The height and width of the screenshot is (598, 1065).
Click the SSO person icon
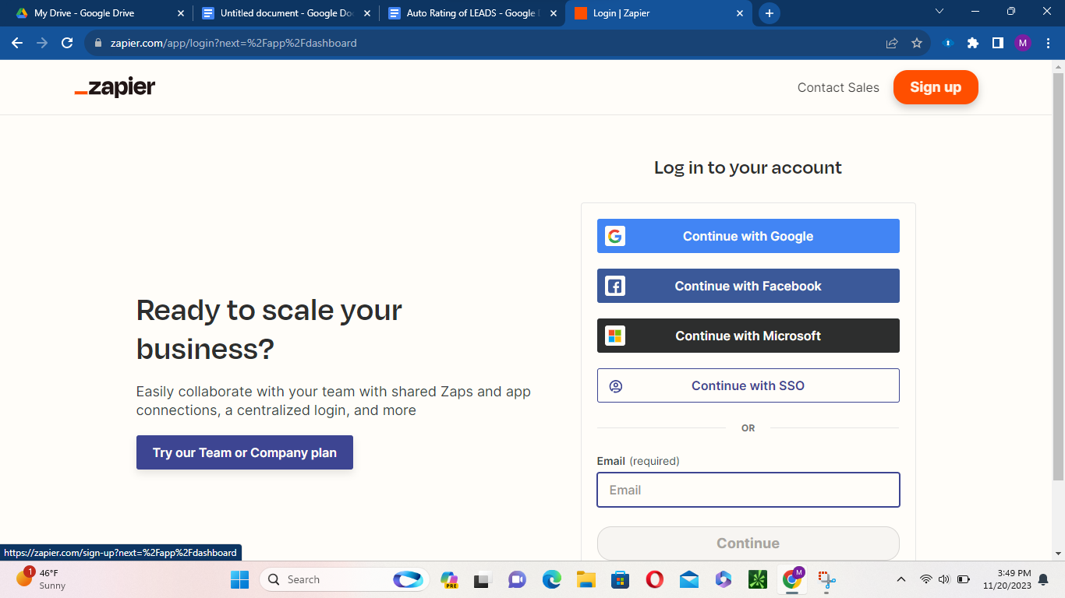pyautogui.click(x=615, y=385)
